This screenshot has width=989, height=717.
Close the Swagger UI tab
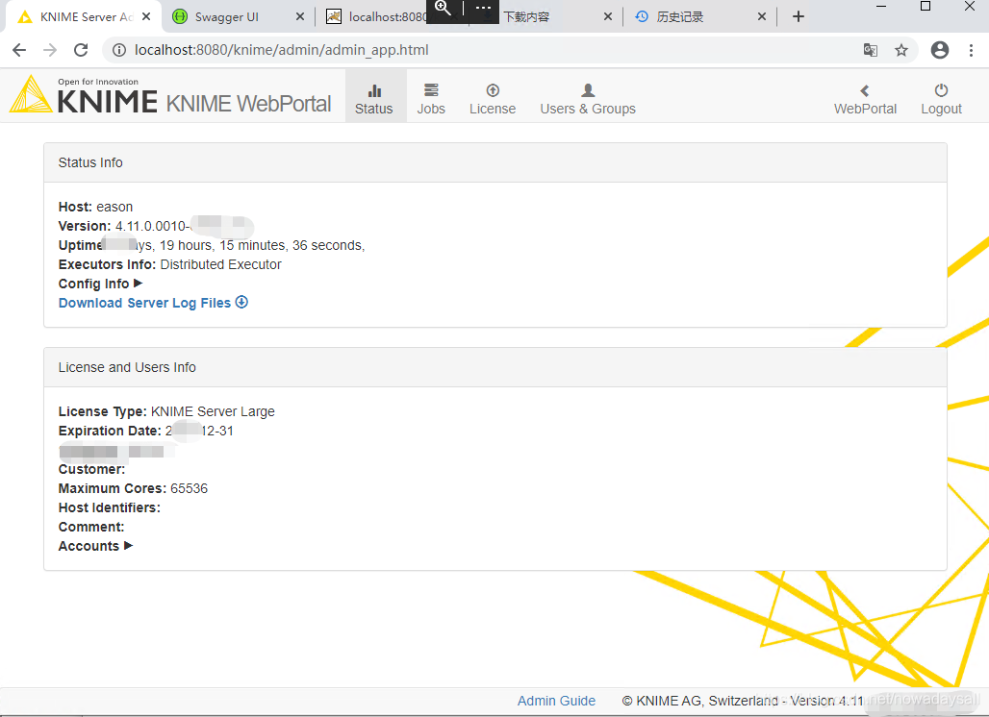click(x=300, y=17)
